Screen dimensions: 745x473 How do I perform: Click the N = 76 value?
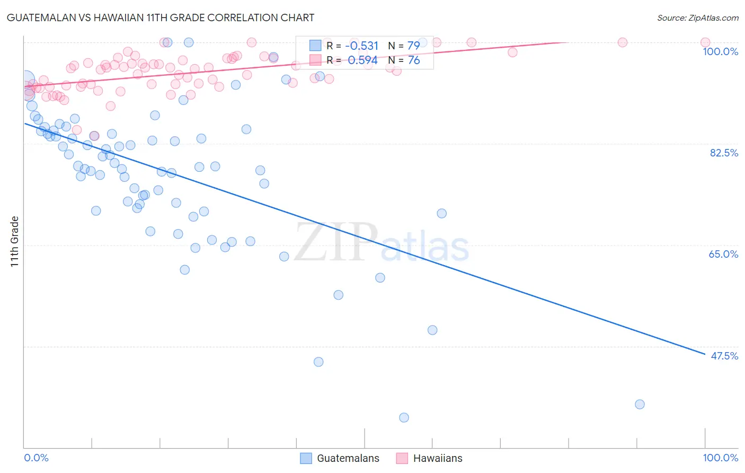click(404, 60)
